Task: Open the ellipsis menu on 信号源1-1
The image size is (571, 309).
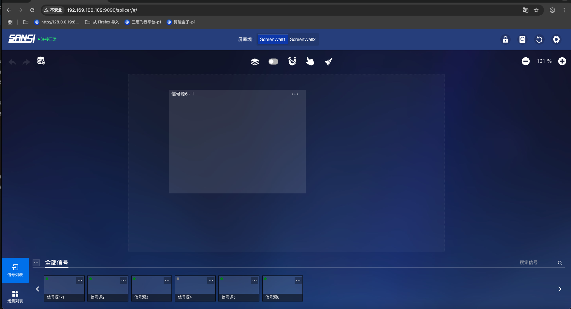Action: click(80, 280)
